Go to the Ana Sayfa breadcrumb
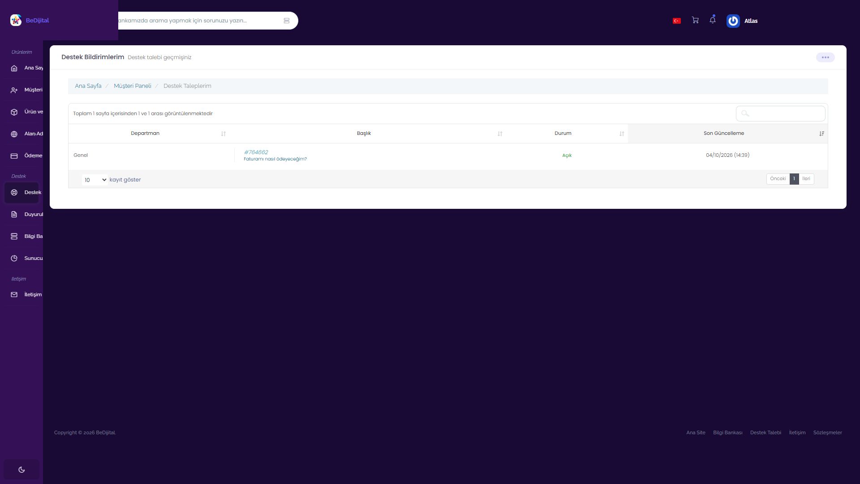This screenshot has width=860, height=484. (x=88, y=86)
